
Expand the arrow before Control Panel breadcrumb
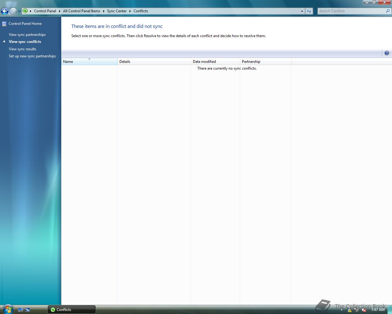[31, 11]
